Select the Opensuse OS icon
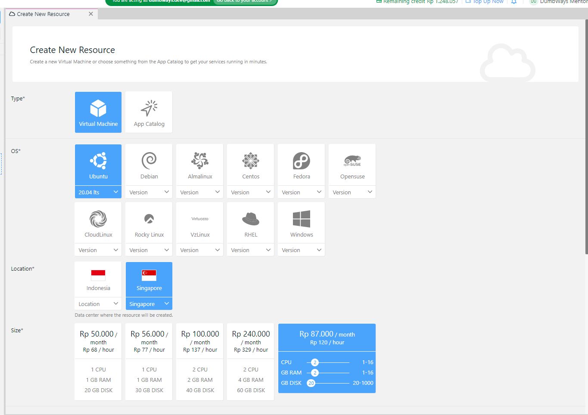The image size is (588, 415). (x=352, y=165)
